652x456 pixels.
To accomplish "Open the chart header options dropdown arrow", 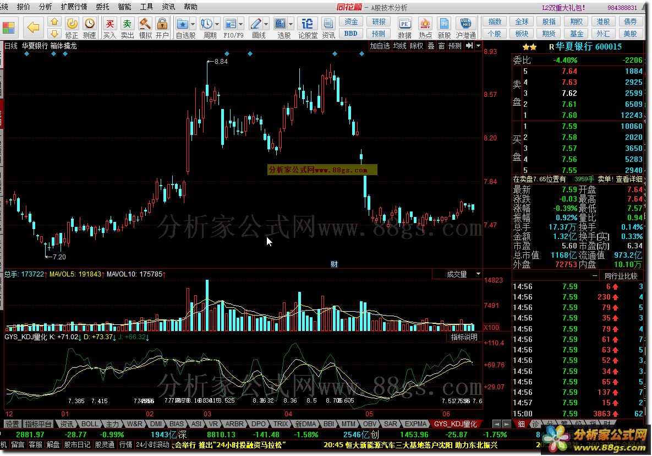I will tap(478, 46).
